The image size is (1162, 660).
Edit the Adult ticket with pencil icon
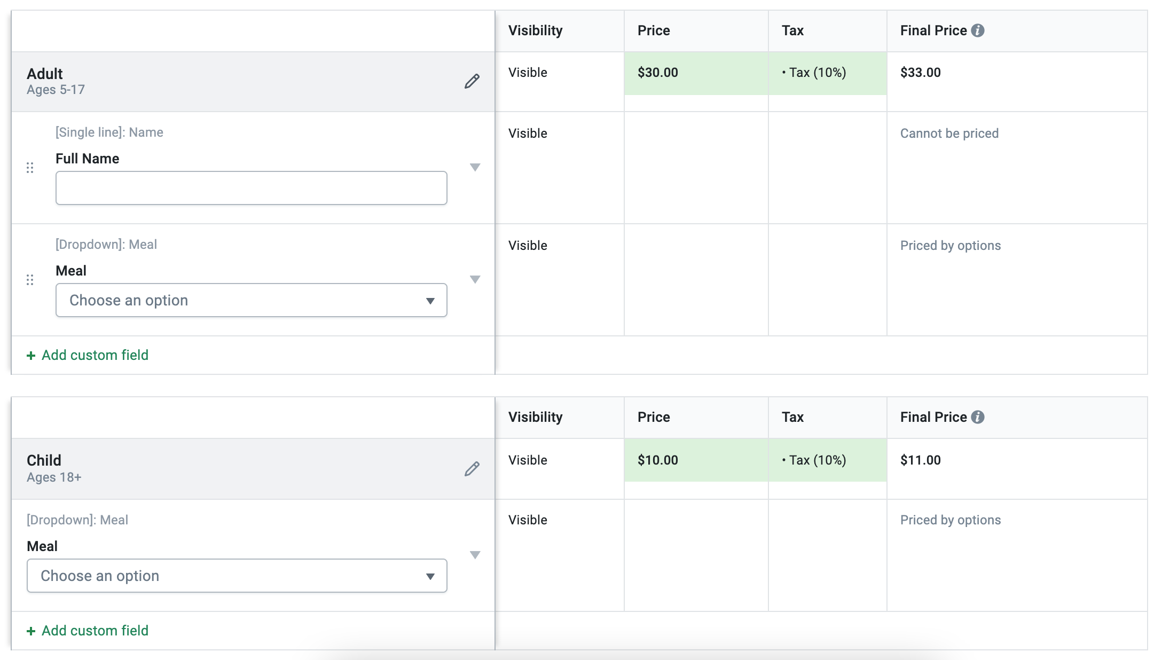point(472,81)
